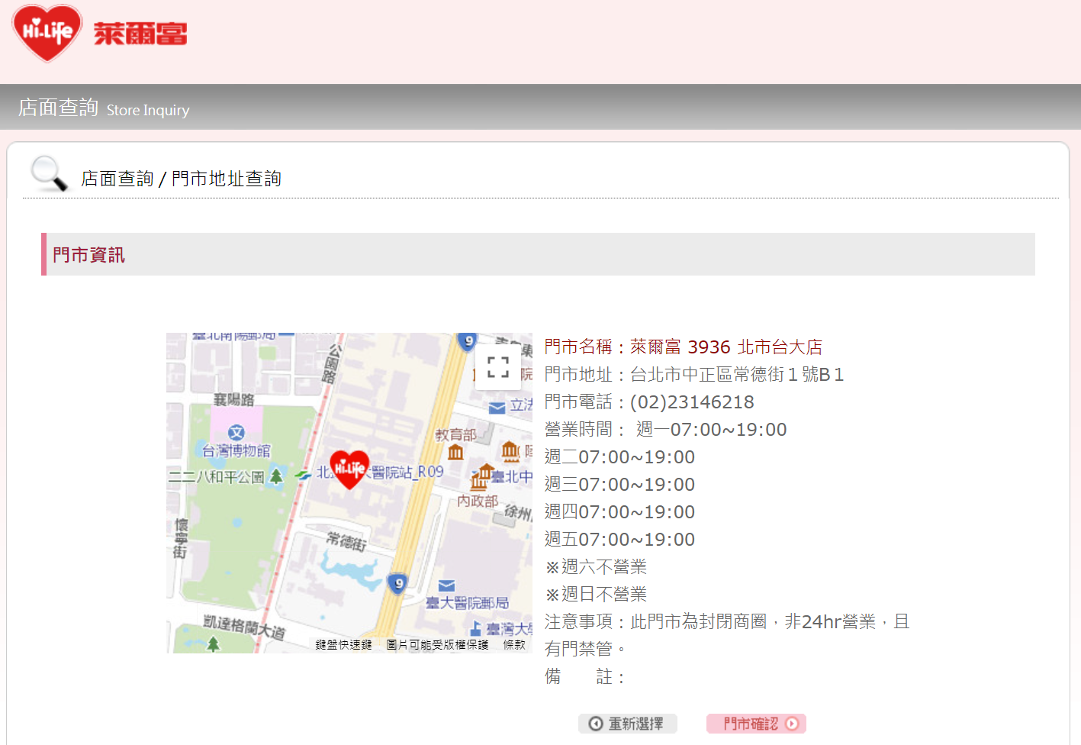Viewport: 1081px width, 745px height.
Task: Click the Hi-Life heart logo in header
Action: click(47, 33)
